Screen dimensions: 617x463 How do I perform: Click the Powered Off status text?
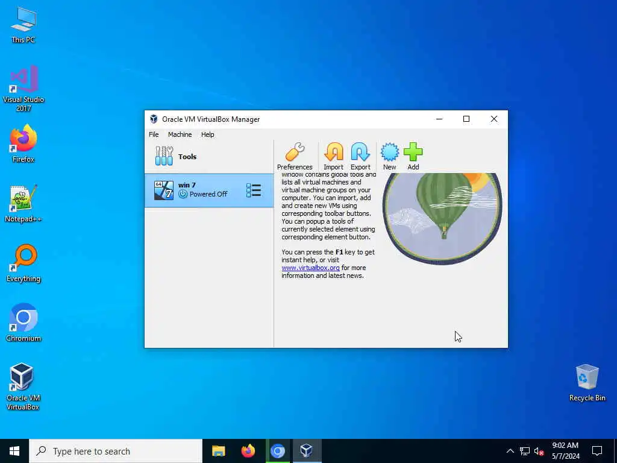click(208, 194)
